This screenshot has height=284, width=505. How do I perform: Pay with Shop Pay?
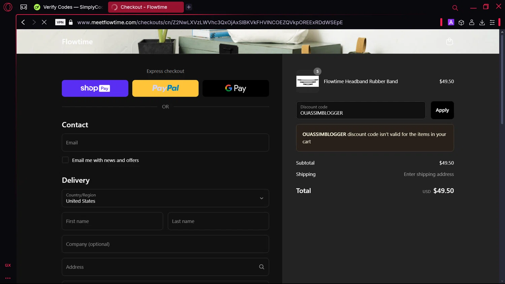(x=95, y=88)
